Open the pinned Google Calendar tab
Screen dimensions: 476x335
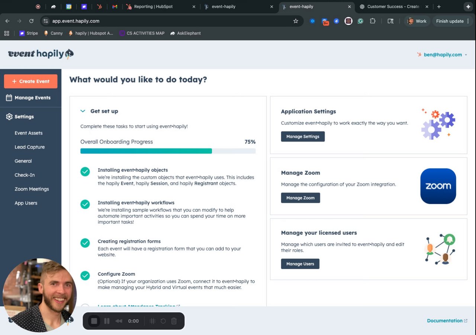point(69,7)
